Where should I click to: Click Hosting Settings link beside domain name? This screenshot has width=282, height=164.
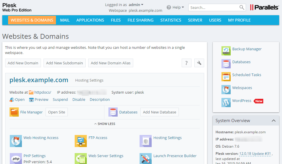coord(89,80)
